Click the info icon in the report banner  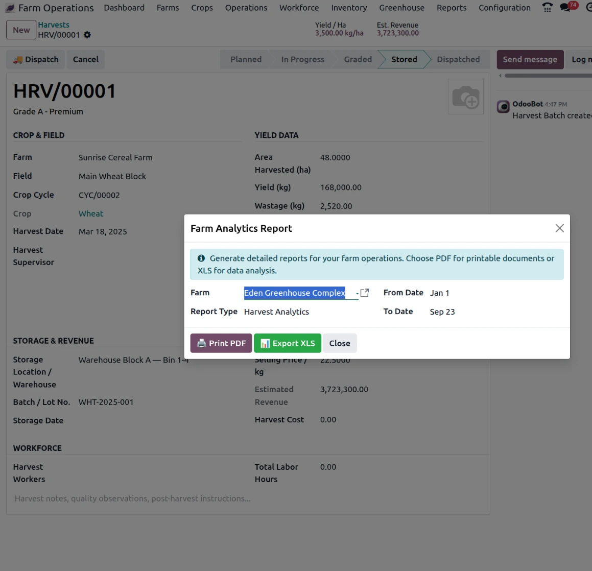[201, 258]
